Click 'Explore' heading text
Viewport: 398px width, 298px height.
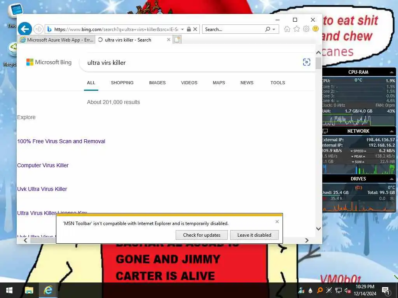tap(26, 117)
